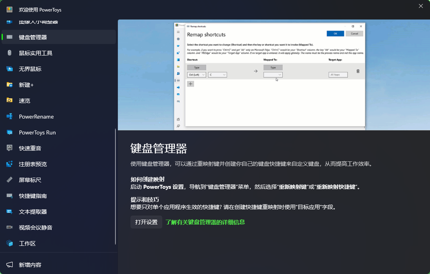Go to the 速览 page
430x274 pixels.
click(59, 101)
